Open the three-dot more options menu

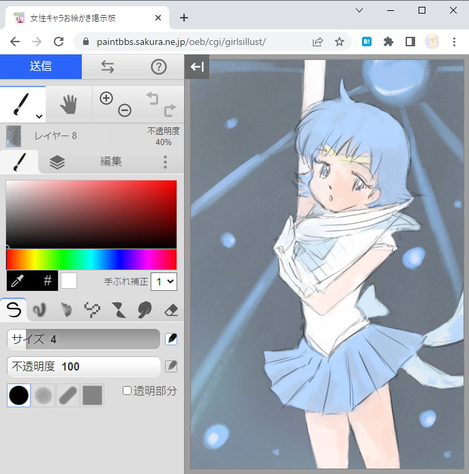tap(165, 162)
